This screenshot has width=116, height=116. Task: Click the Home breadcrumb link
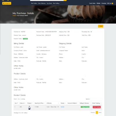(14, 15)
